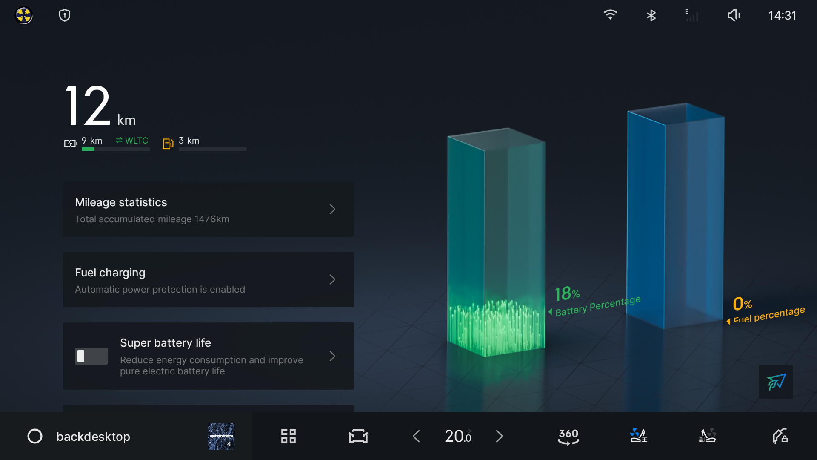Activate the 360 camera view
Viewport: 817px width, 460px height.
pyautogui.click(x=568, y=436)
